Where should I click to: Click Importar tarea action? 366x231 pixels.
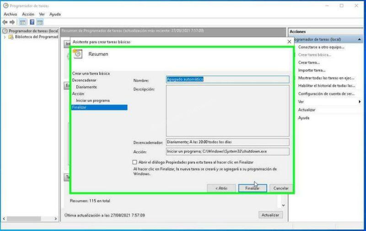pos(312,70)
